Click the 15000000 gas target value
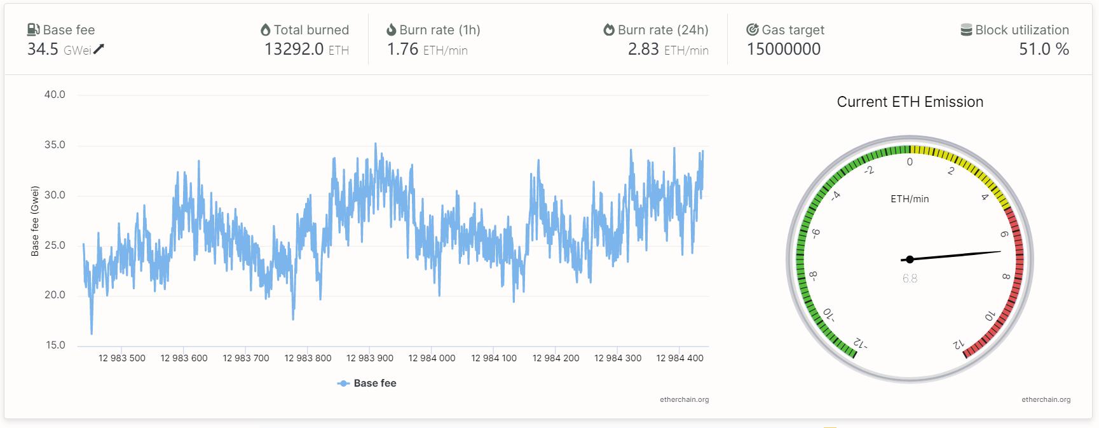 pos(783,50)
